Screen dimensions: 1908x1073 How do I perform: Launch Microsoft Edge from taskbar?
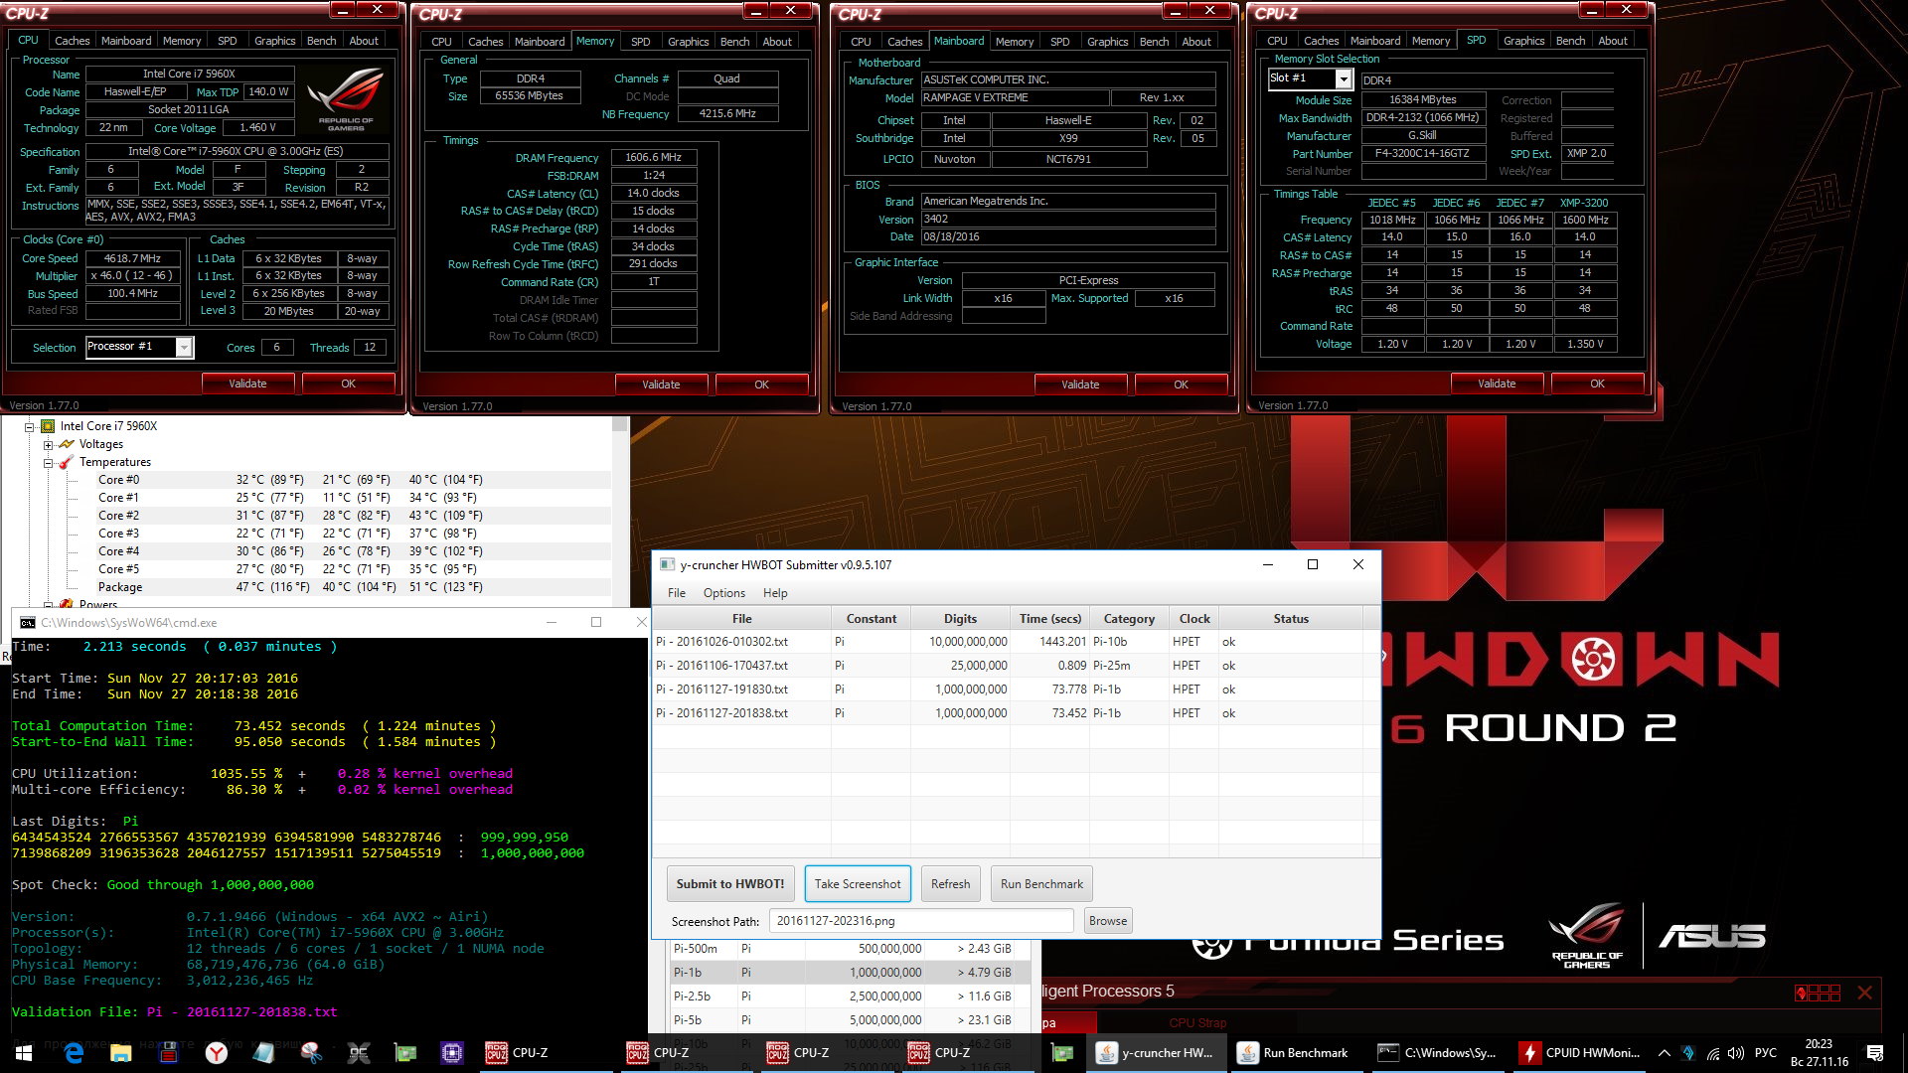tap(74, 1053)
